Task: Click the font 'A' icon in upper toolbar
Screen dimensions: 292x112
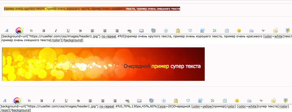Action: 7,31
